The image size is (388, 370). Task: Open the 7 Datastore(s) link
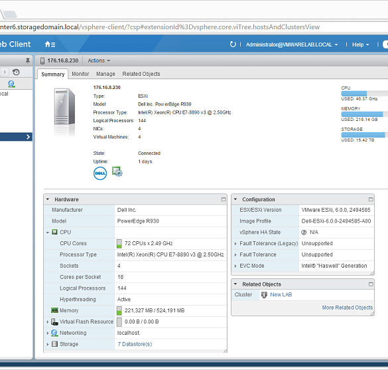click(135, 344)
